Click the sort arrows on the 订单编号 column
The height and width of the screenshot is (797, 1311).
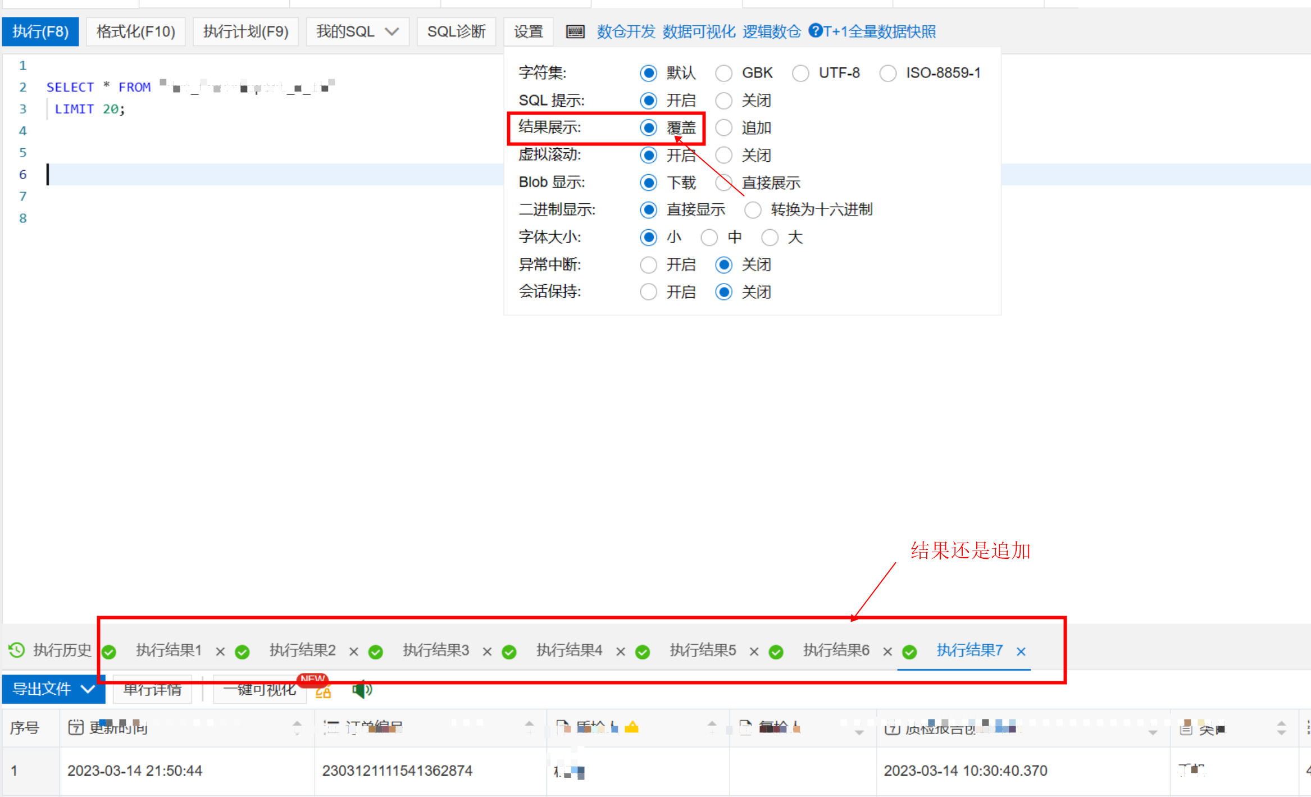529,728
